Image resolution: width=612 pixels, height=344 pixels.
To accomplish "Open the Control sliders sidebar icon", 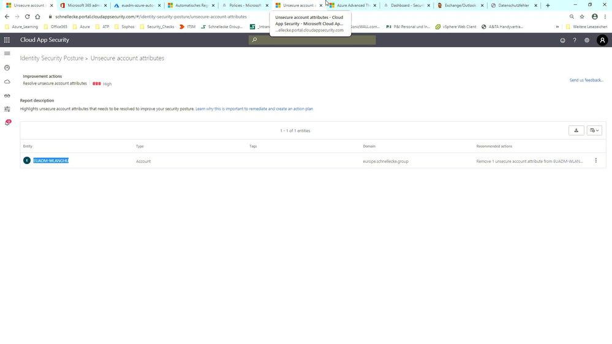I will 7,109.
